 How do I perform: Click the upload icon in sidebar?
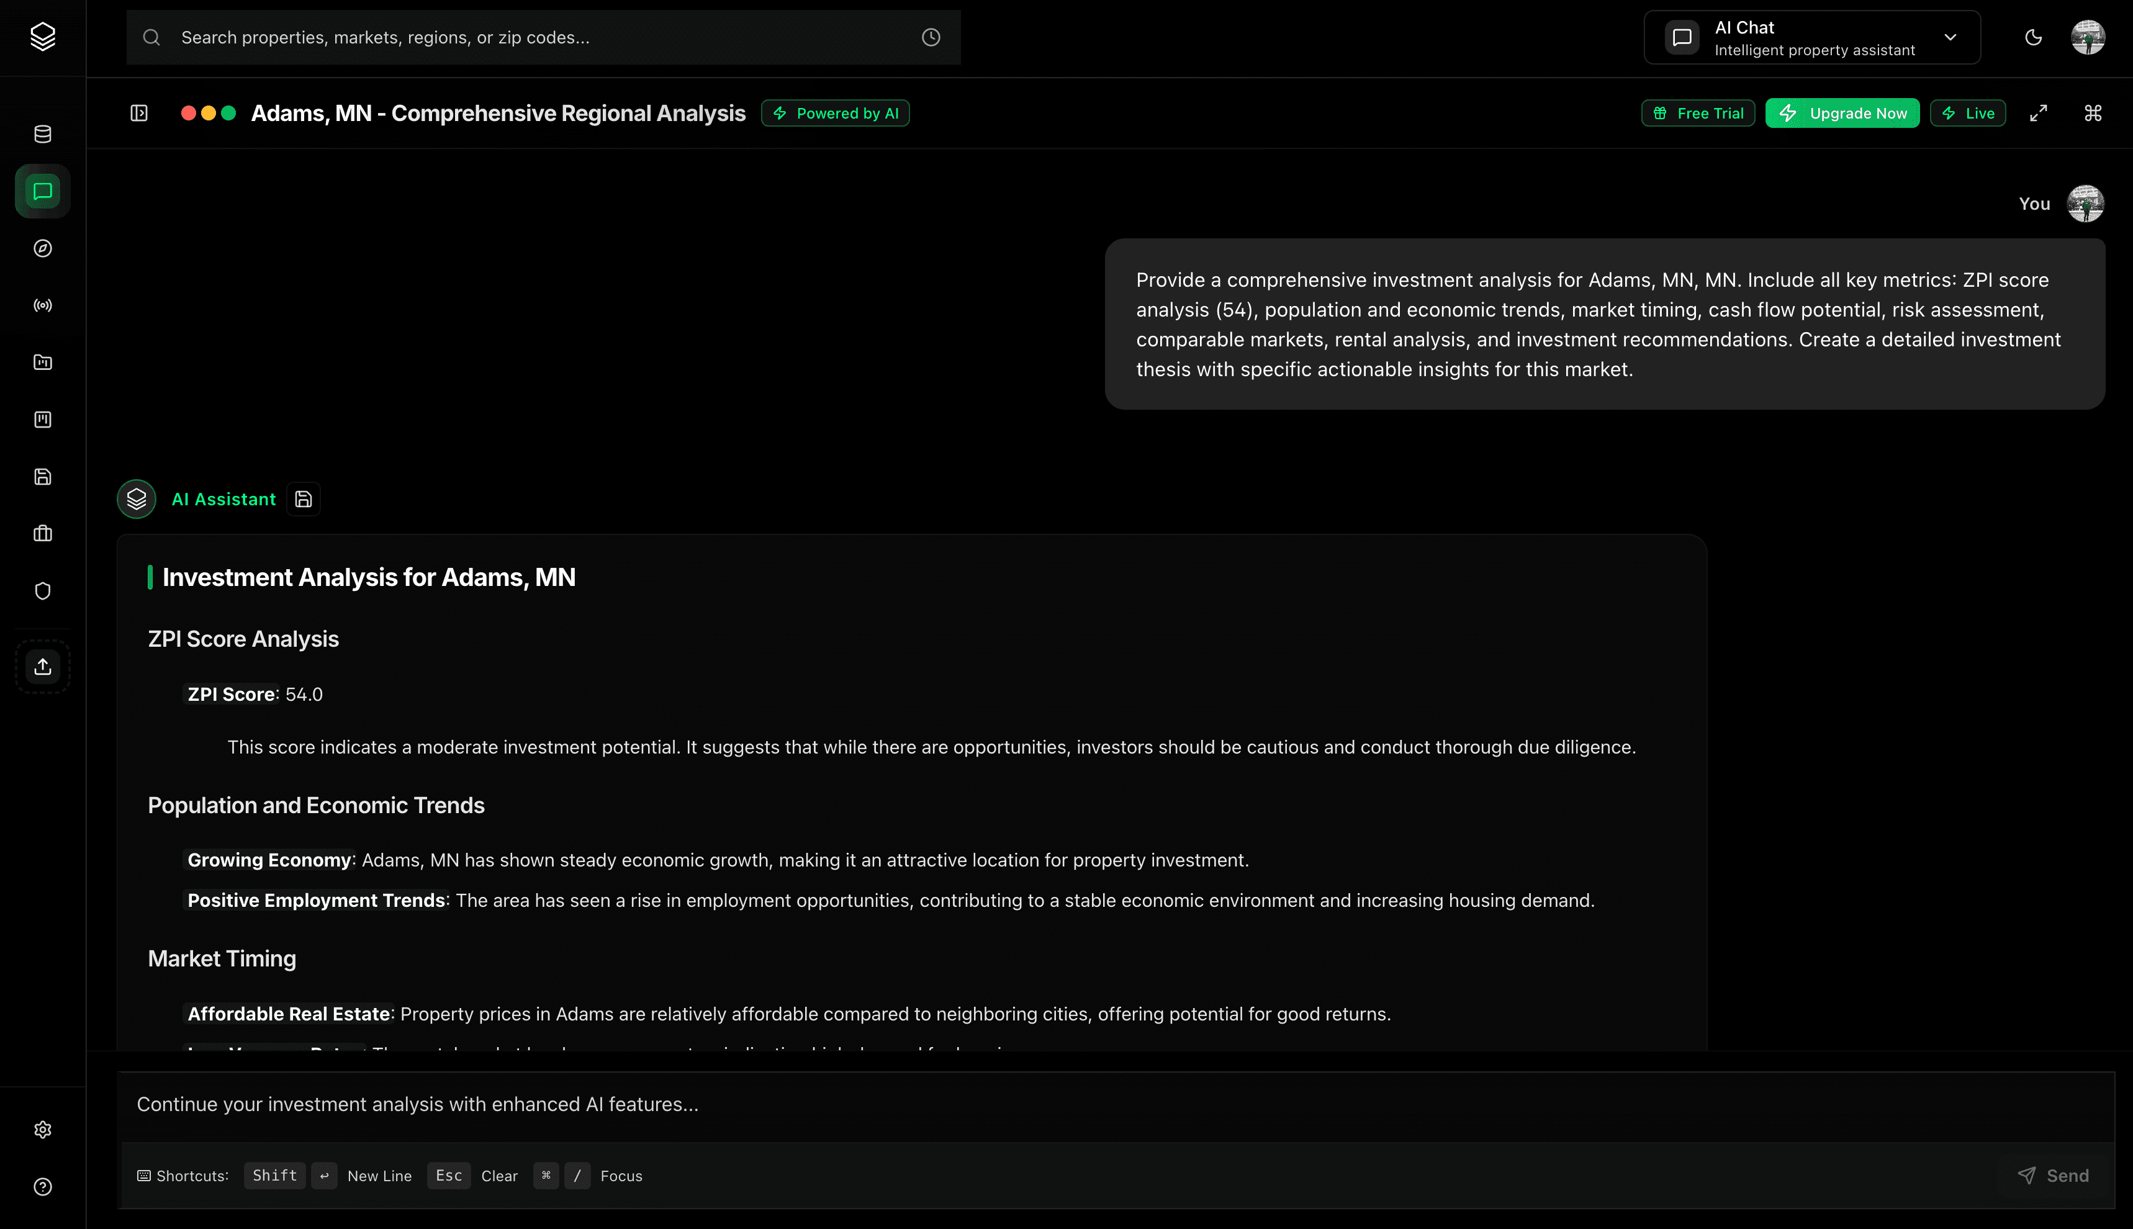pyautogui.click(x=42, y=667)
